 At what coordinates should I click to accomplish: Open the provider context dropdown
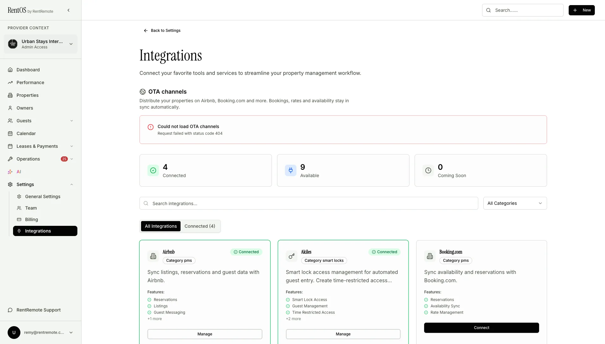coord(41,44)
